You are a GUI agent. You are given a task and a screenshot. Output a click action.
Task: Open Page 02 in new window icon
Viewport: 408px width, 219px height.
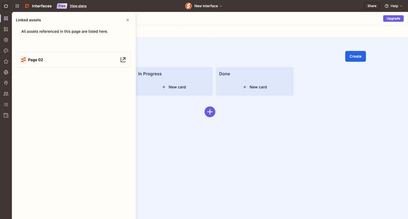123,60
